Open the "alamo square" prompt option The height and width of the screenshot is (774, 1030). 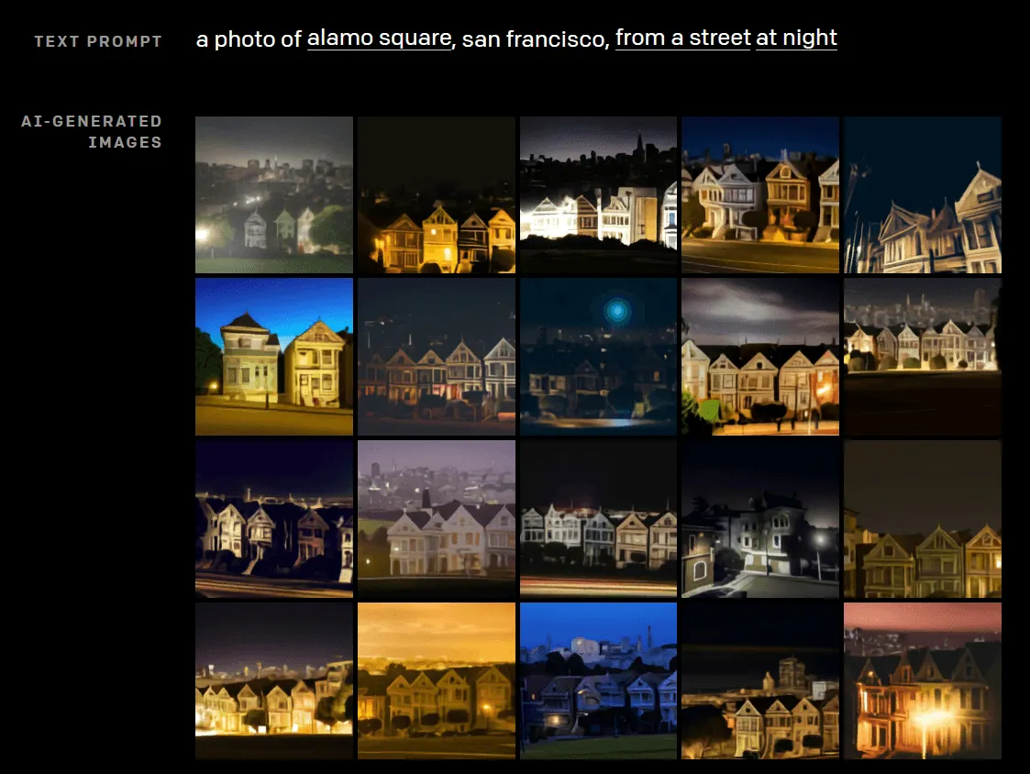tap(379, 39)
